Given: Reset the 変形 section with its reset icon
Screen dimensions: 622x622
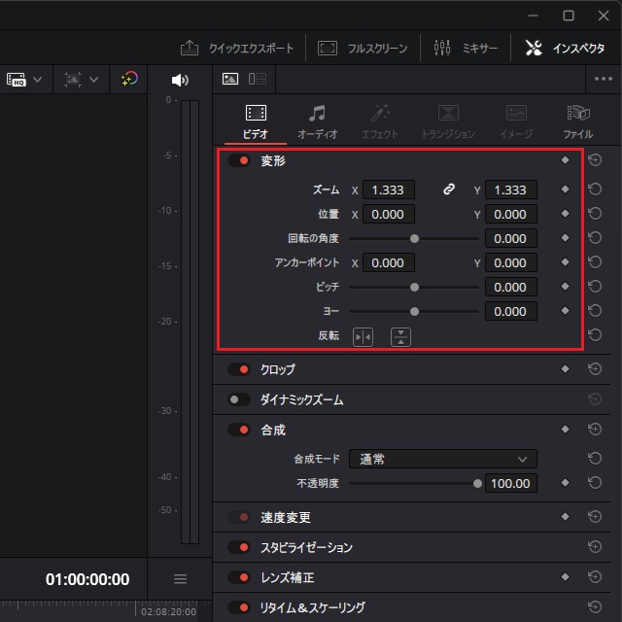Looking at the screenshot, I should [x=595, y=161].
